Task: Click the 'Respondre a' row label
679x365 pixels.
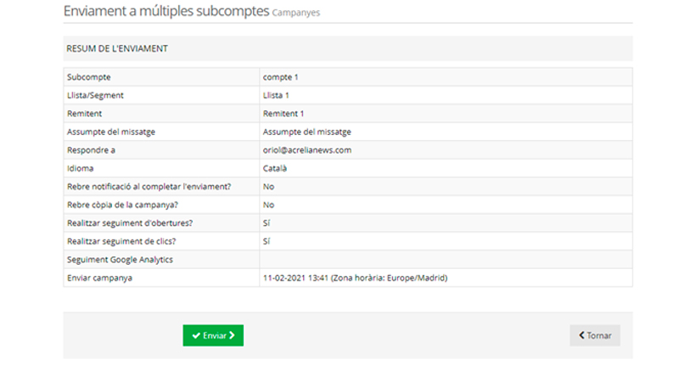Action: [91, 150]
